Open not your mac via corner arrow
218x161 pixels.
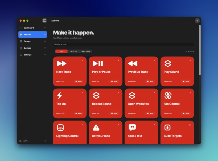tap(118, 124)
